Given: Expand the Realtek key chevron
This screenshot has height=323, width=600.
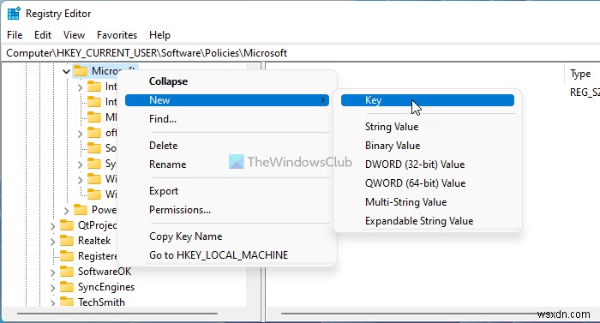Looking at the screenshot, I should 53,242.
